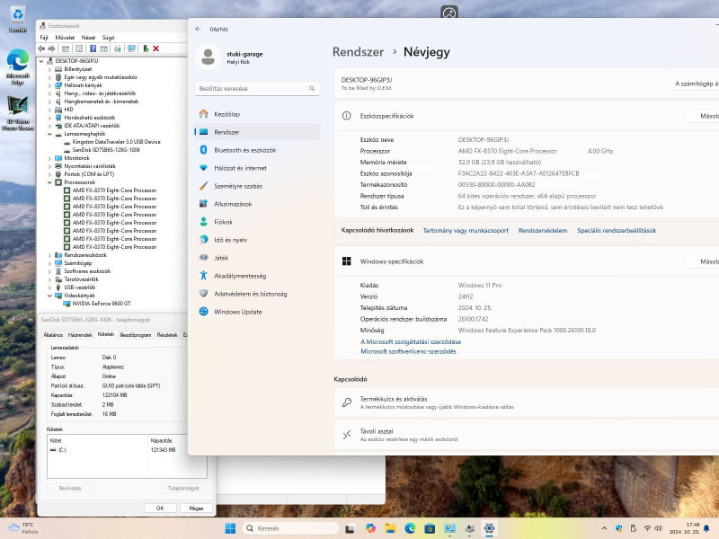Screen dimensions: 719x539
Task: Click the red X uninstall device icon
Action: click(x=155, y=49)
